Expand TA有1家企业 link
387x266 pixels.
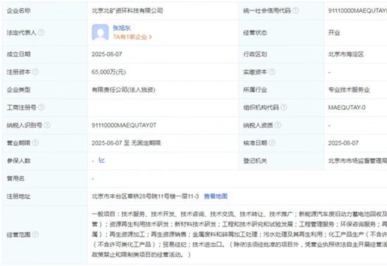pyautogui.click(x=132, y=37)
